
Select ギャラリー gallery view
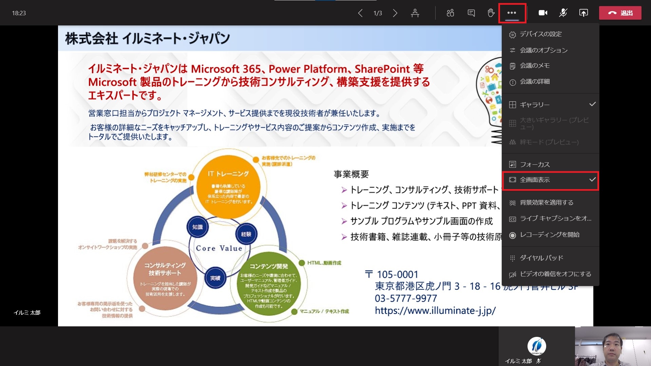tap(550, 105)
